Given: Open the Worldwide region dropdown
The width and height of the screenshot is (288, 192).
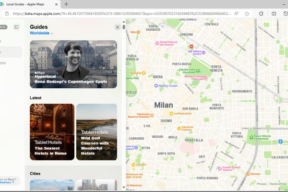Looking at the screenshot, I should [41, 33].
